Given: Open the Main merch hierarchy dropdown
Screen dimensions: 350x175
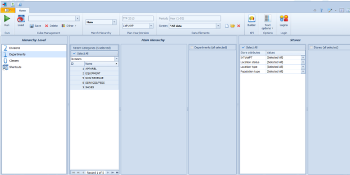Looking at the screenshot, I should 114,22.
